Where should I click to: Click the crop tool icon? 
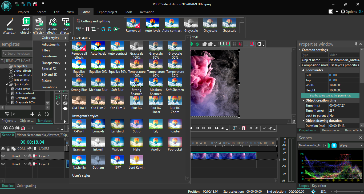pyautogui.click(x=93, y=29)
